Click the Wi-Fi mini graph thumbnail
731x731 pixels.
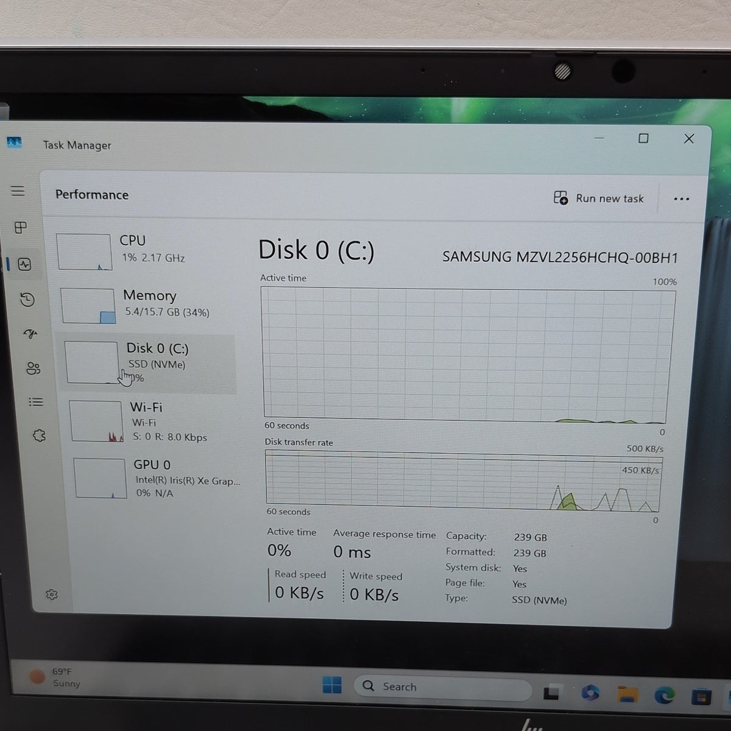click(x=97, y=421)
